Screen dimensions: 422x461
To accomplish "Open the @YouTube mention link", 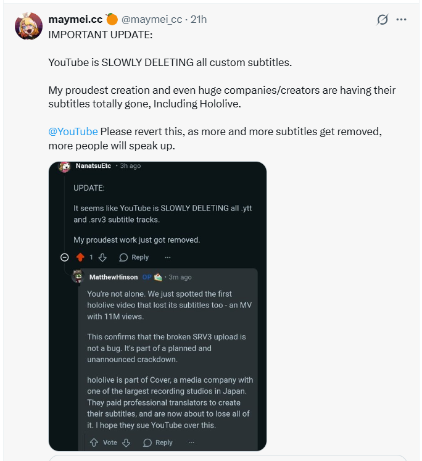I will pyautogui.click(x=73, y=131).
